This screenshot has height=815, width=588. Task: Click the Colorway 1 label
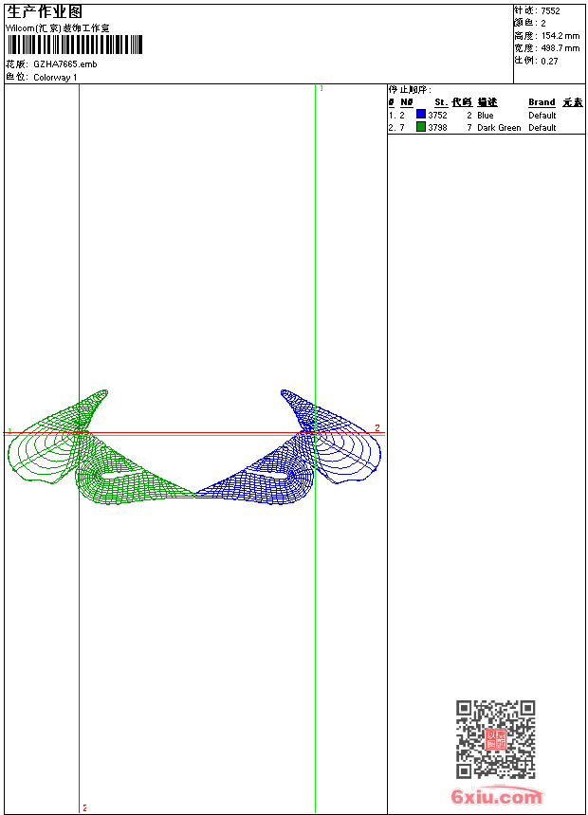pos(55,78)
